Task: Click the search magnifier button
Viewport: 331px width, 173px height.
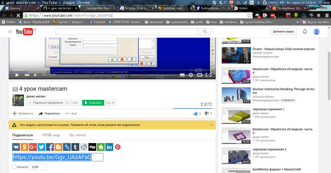Action: [x=205, y=32]
